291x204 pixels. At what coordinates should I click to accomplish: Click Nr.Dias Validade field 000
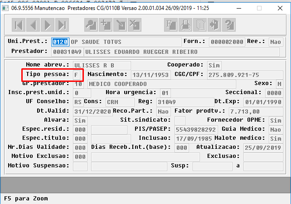click(x=80, y=148)
